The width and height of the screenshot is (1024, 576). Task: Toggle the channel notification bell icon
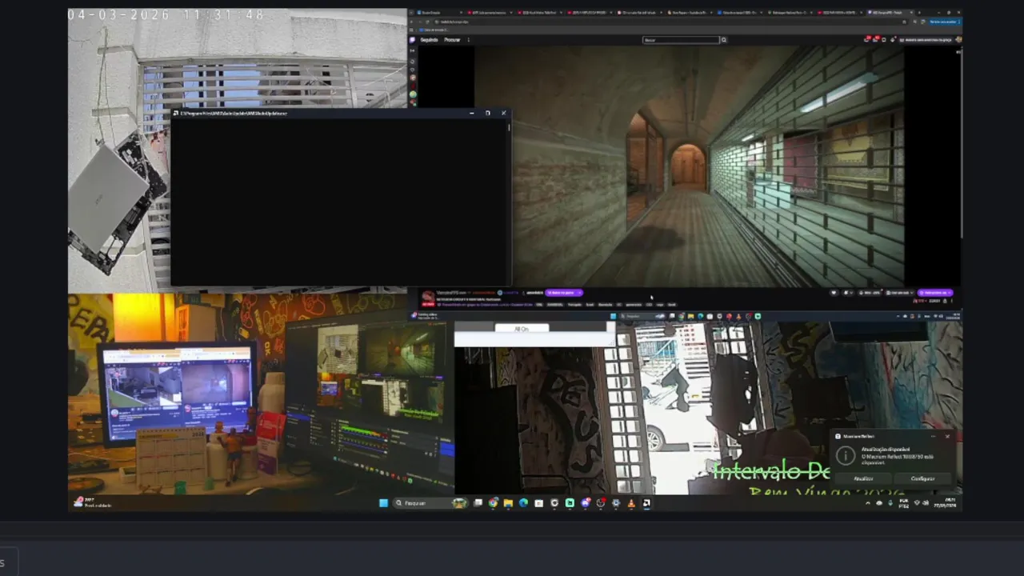(846, 293)
